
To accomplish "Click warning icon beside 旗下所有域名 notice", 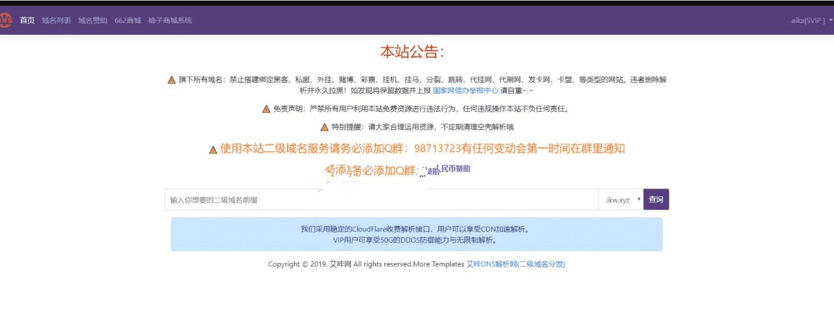I will pyautogui.click(x=171, y=80).
